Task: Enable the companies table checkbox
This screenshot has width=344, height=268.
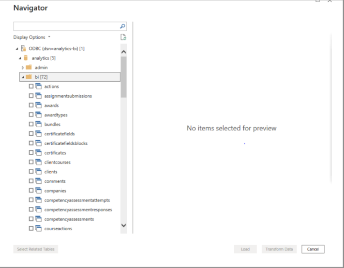Action: pos(31,191)
